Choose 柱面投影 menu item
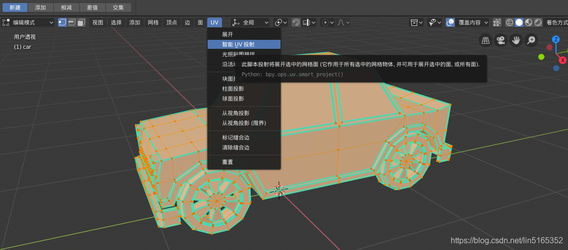Image resolution: width=568 pixels, height=250 pixels. [x=244, y=89]
